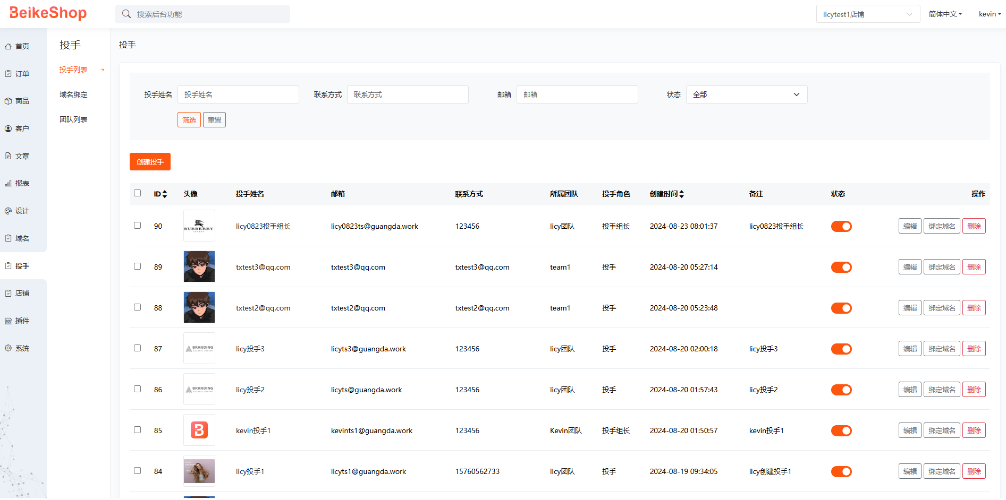This screenshot has height=500, width=1006.
Task: Open the 插件 plugins sidebar icon
Action: coord(8,321)
